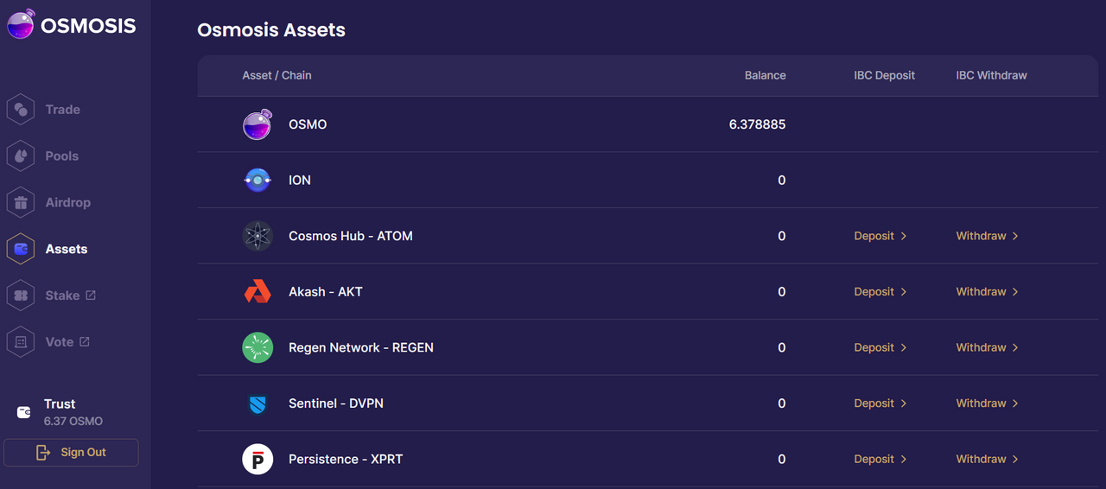Select the Assets menu item
This screenshot has width=1106, height=489.
pos(67,249)
